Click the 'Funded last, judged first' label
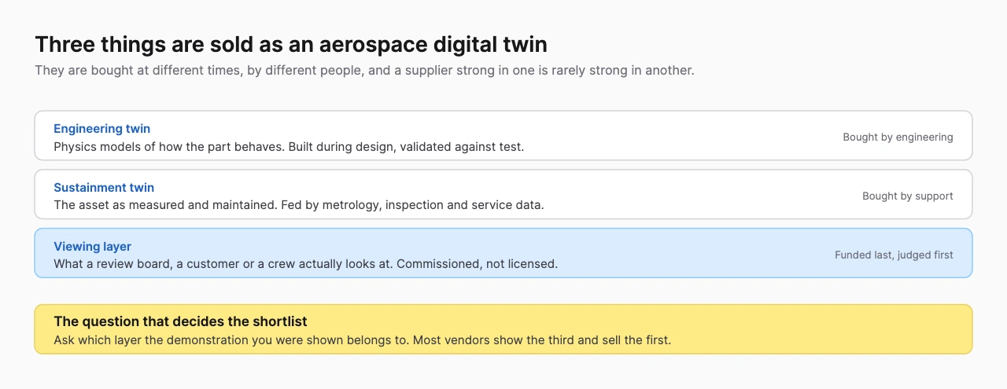1007x389 pixels. tap(894, 255)
